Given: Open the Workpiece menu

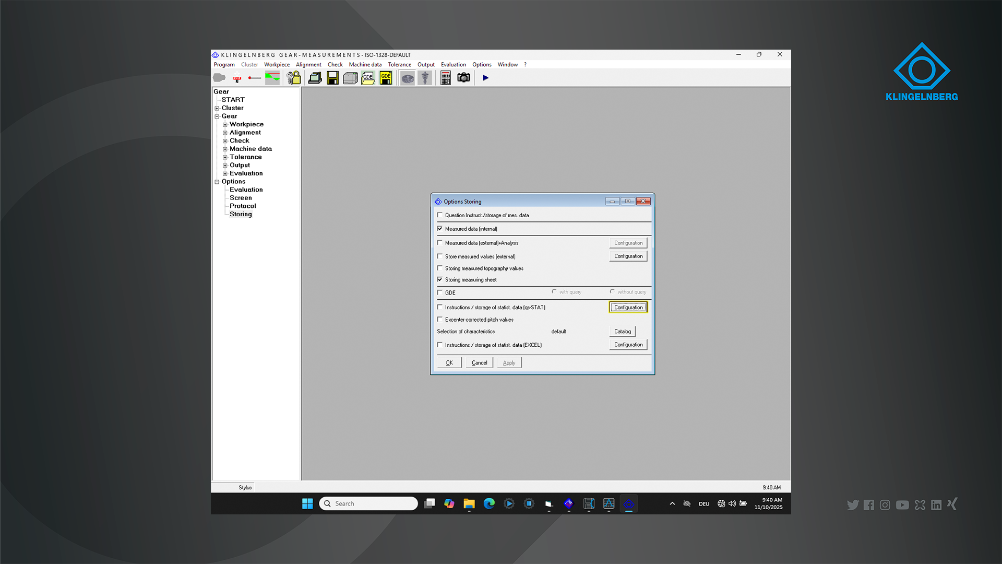Looking at the screenshot, I should 277,65.
